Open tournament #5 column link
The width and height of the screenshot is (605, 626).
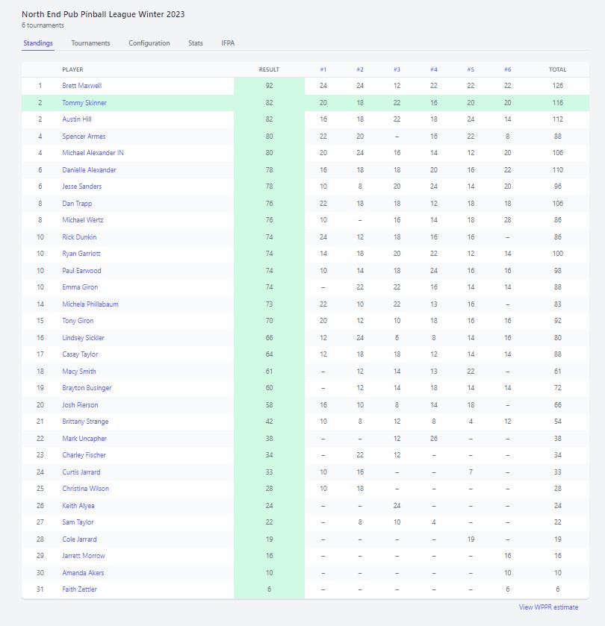point(471,69)
